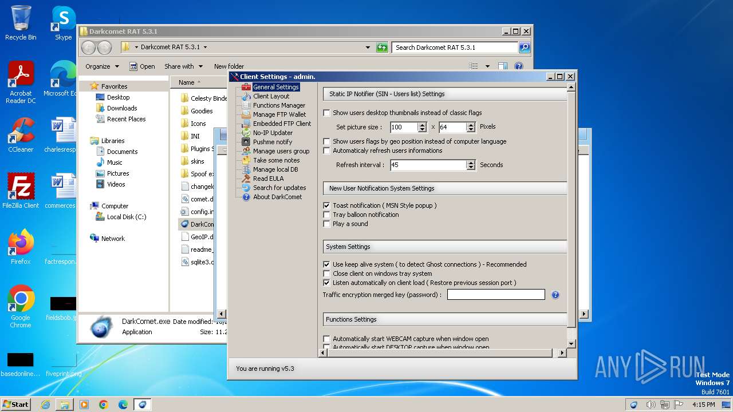Screen dimensions: 733x412
Task: Open Organize dropdown menu
Action: [x=102, y=66]
